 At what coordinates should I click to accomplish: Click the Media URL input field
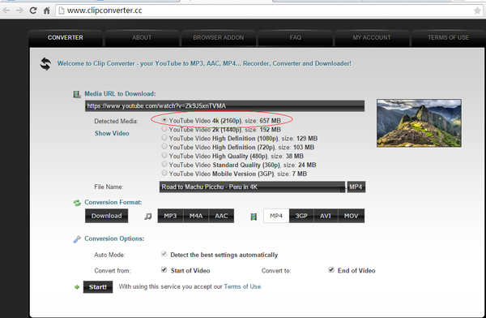pos(224,106)
